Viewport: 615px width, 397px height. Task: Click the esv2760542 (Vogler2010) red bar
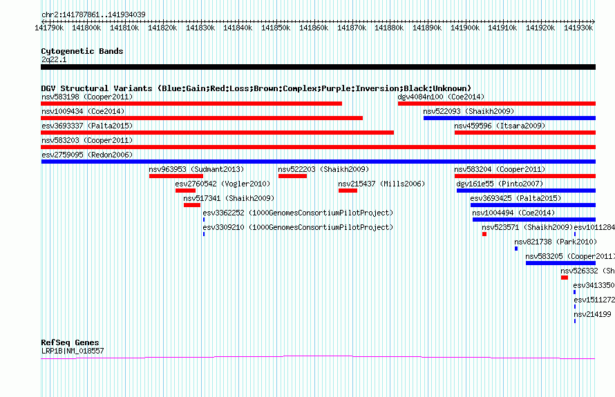185,191
